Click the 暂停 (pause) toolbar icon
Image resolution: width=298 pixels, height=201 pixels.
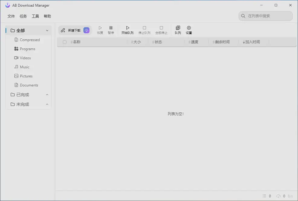coord(111,30)
